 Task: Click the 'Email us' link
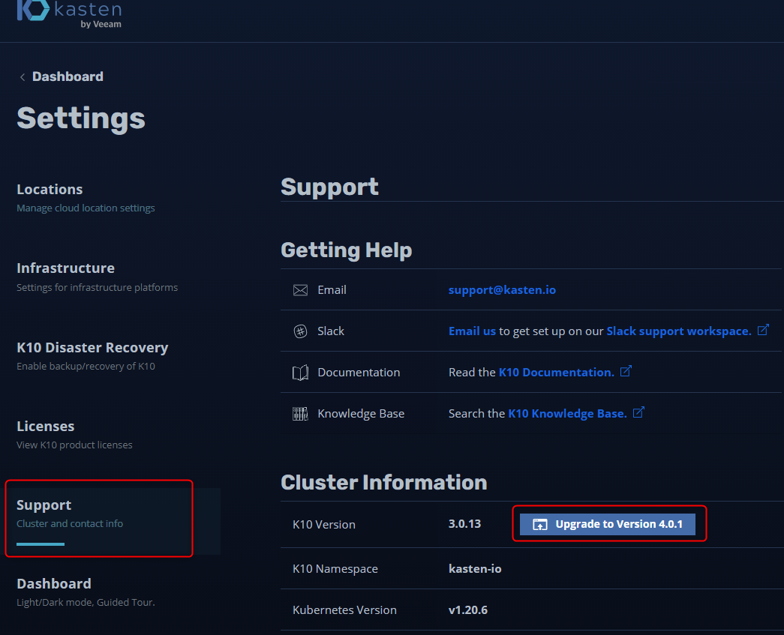[x=472, y=331]
